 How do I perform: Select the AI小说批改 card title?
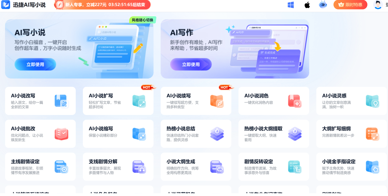[x=23, y=129]
